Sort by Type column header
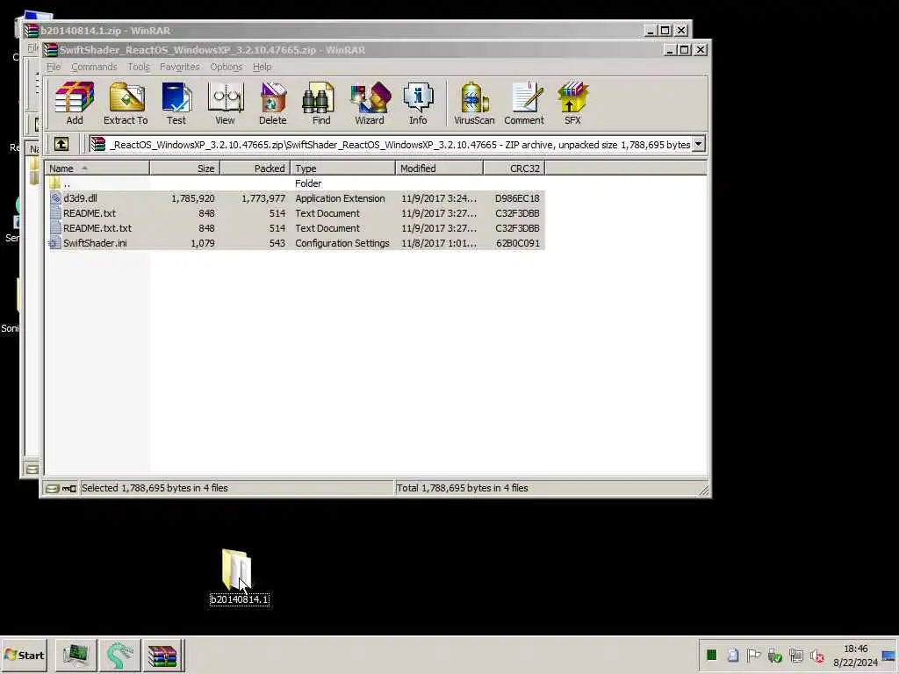 click(343, 168)
